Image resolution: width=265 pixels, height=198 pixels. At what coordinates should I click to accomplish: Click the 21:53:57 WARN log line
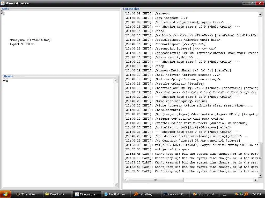point(191,171)
